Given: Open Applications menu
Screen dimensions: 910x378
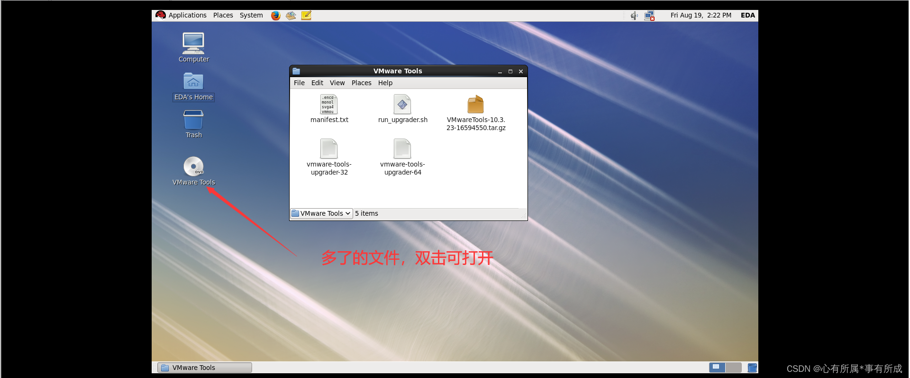Looking at the screenshot, I should 187,15.
